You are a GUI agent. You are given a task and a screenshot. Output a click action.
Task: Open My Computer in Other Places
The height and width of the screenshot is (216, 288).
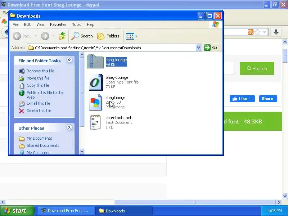pyautogui.click(x=38, y=152)
